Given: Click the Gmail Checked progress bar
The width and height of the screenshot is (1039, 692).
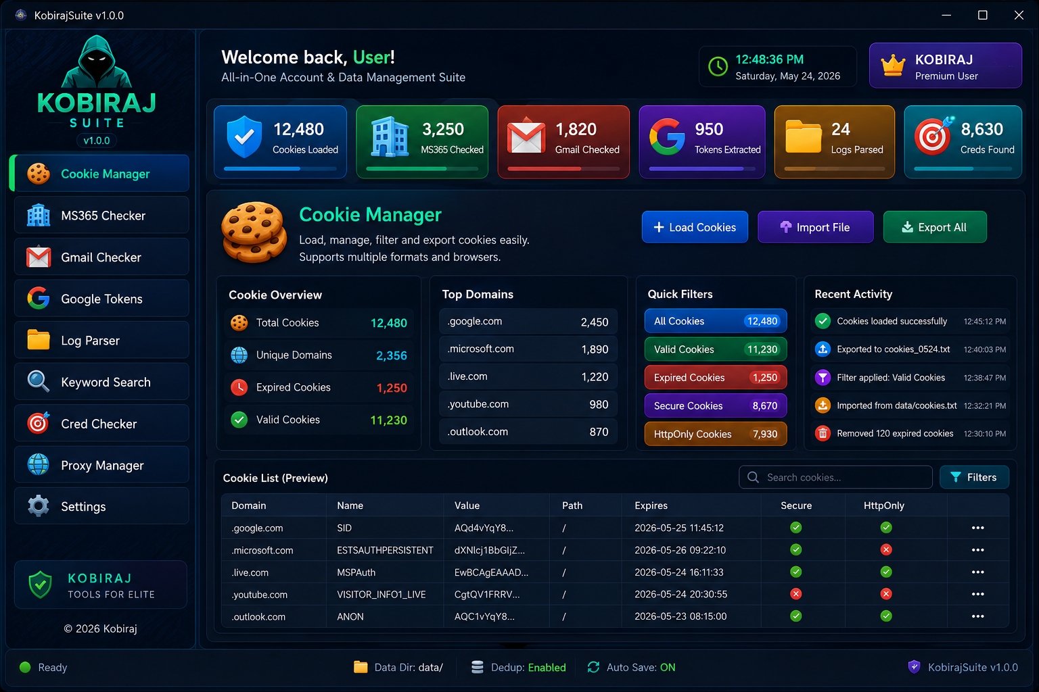Looking at the screenshot, I should [564, 168].
